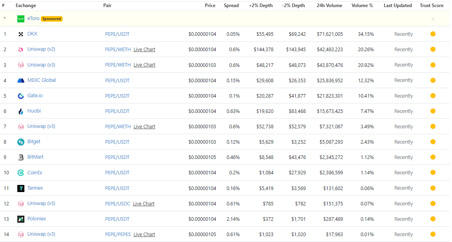
Task: Click OKX's yellow trust score dot
Action: [433, 34]
